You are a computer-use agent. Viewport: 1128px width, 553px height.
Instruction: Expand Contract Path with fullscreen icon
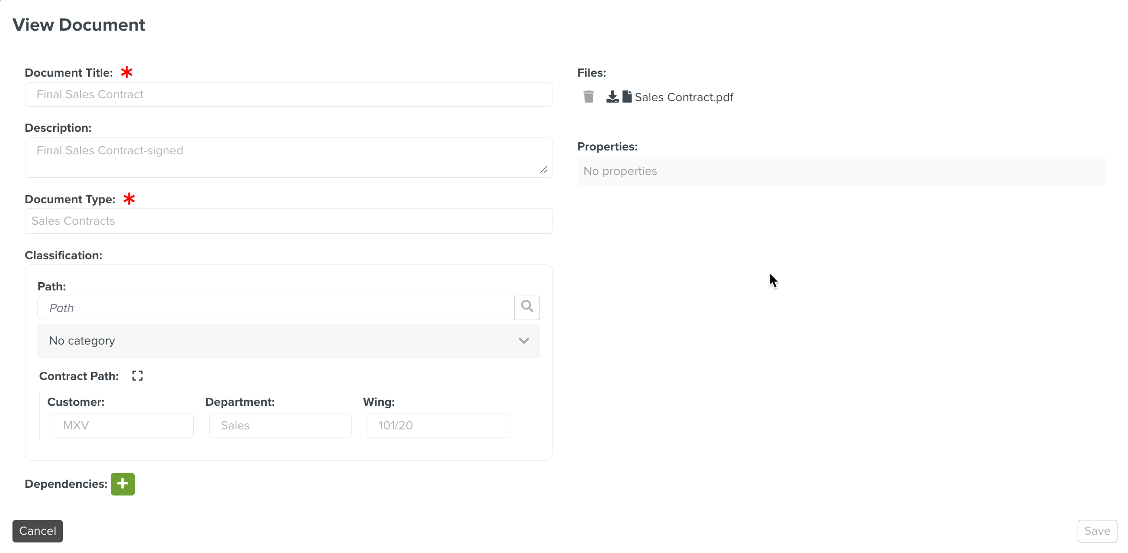coord(138,376)
